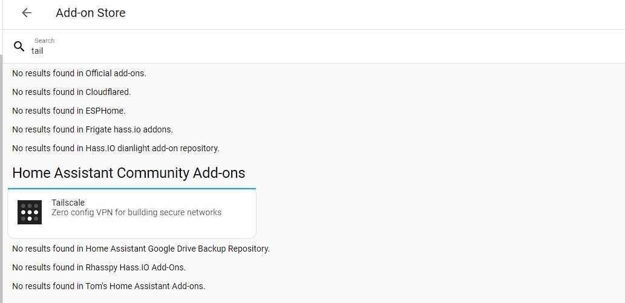
Task: Click 'No results found in Official add-ons.'
Action: 79,73
